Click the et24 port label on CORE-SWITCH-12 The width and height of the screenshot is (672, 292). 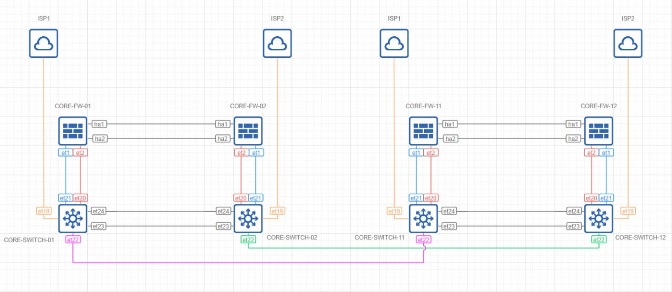click(x=574, y=211)
